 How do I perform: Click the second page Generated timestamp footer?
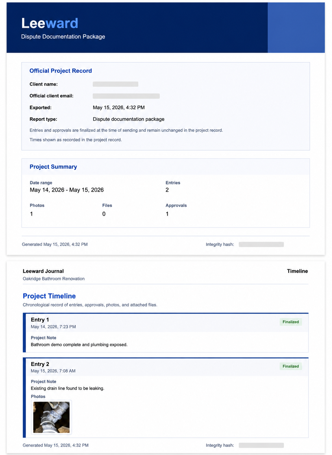click(56, 445)
